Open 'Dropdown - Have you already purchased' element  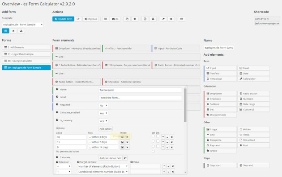pos(77,48)
